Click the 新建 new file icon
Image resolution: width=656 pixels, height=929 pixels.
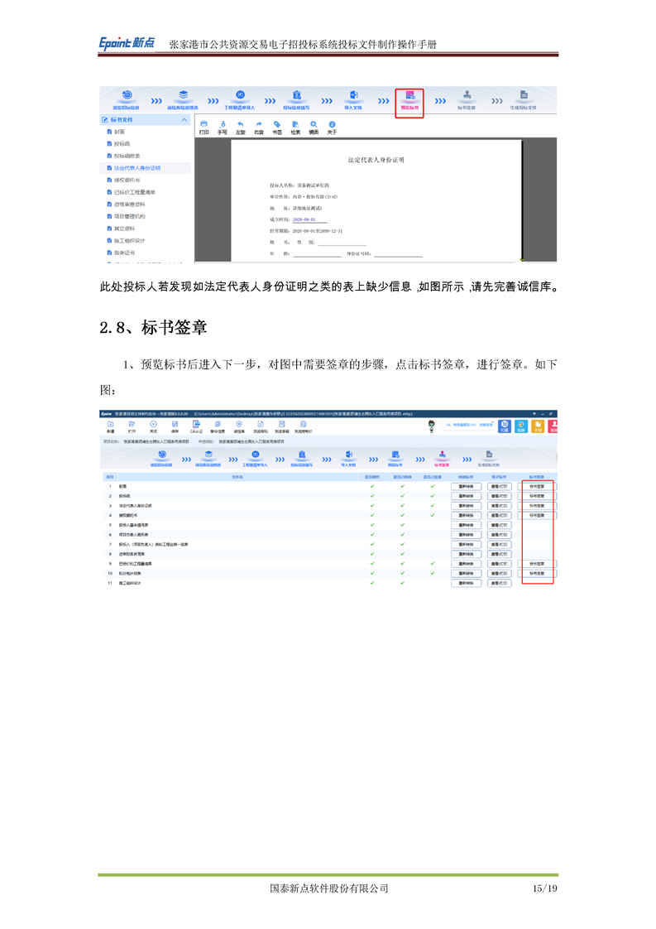coord(110,425)
